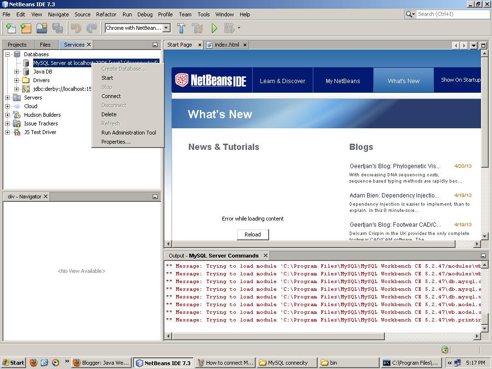Viewport: 492px width, 369px height.
Task: Close the div - Navigator tab
Action: 46,196
